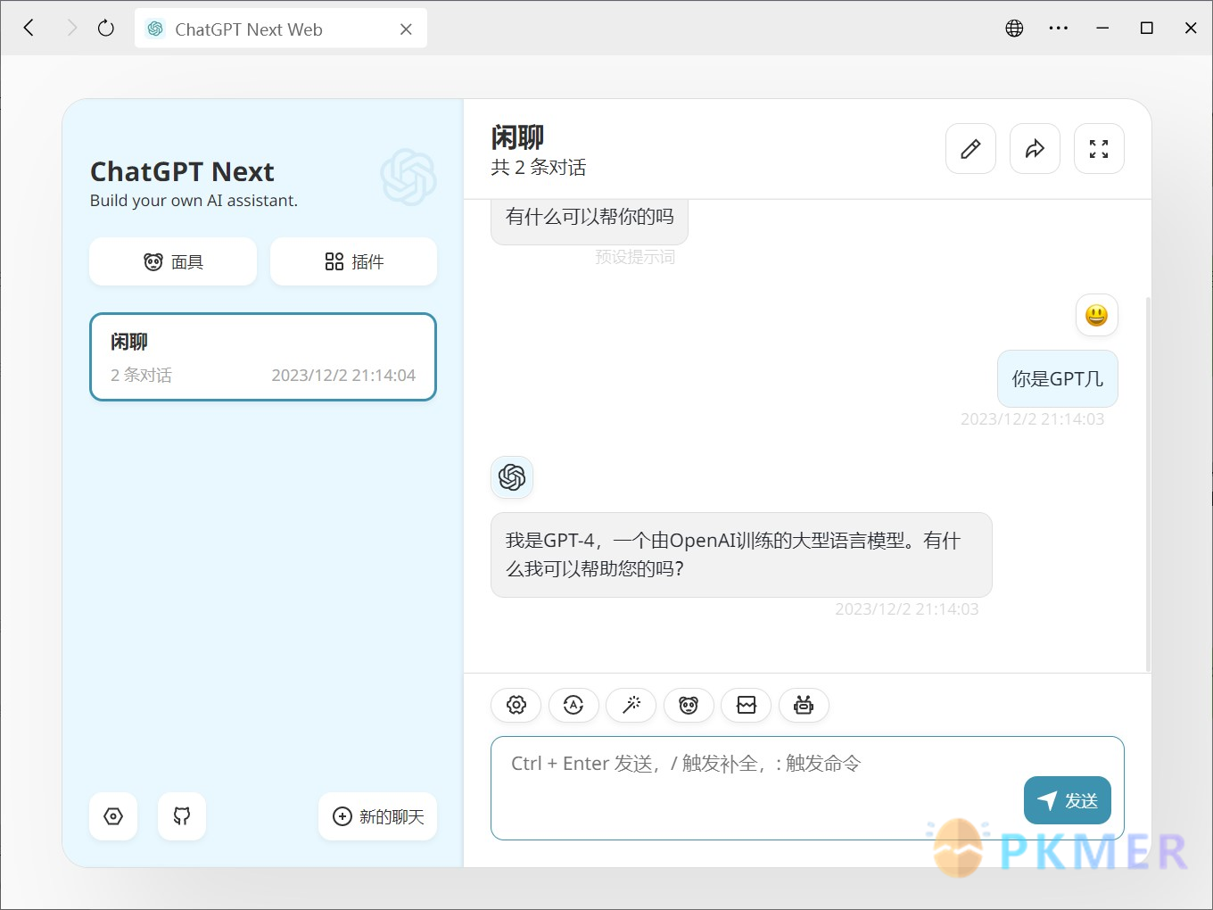Reload the page with the refresh icon

[x=105, y=29]
